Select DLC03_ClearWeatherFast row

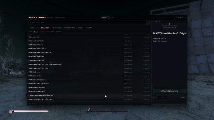(89, 49)
